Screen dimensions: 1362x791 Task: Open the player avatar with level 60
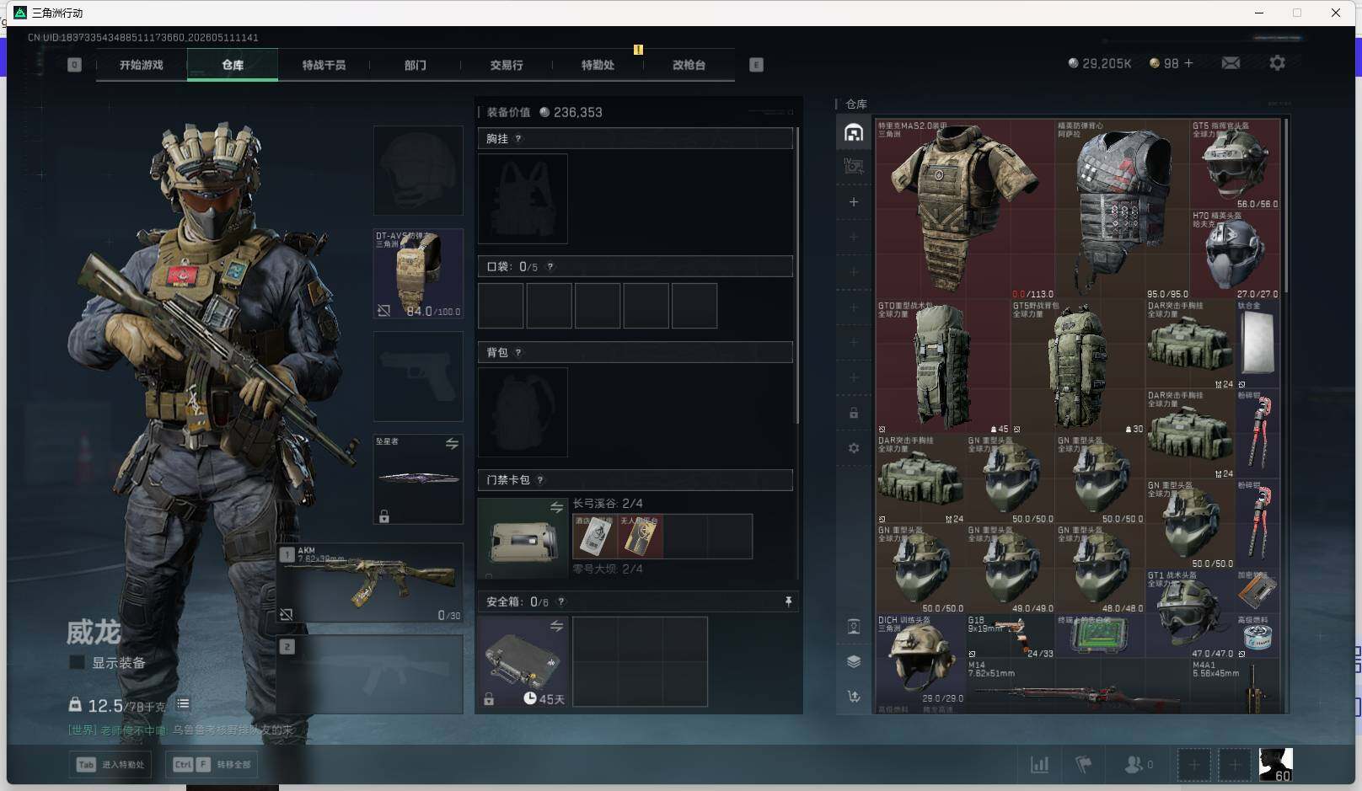pos(1275,765)
